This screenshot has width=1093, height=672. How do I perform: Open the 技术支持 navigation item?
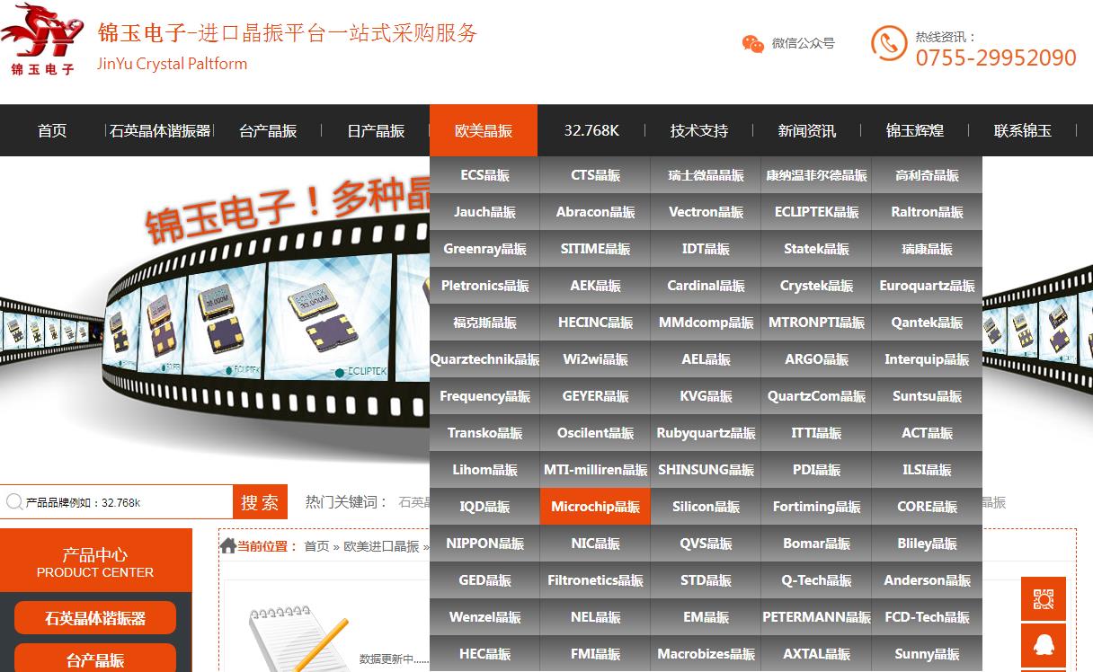coord(699,130)
